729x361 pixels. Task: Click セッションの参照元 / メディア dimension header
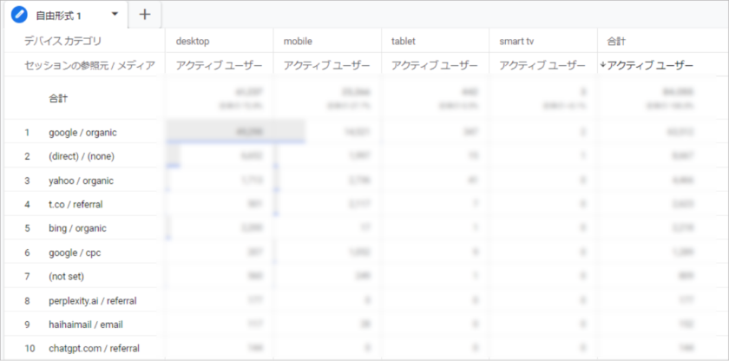(89, 65)
